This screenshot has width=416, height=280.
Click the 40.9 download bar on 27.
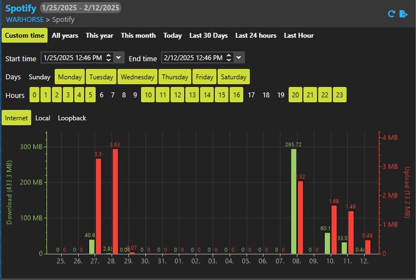[92, 247]
